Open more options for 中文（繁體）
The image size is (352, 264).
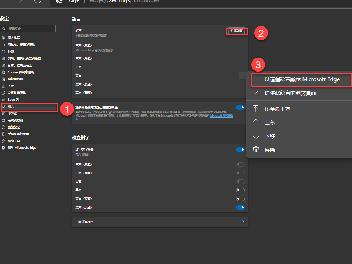pyautogui.click(x=243, y=46)
